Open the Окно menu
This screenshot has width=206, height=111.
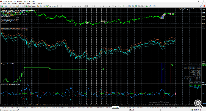click(33, 4)
